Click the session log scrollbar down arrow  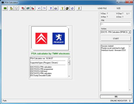pos(130,90)
